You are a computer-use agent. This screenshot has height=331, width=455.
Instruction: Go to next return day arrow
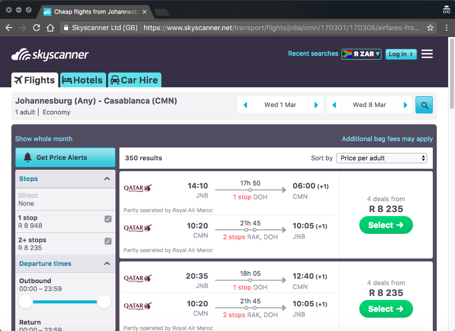(x=405, y=105)
